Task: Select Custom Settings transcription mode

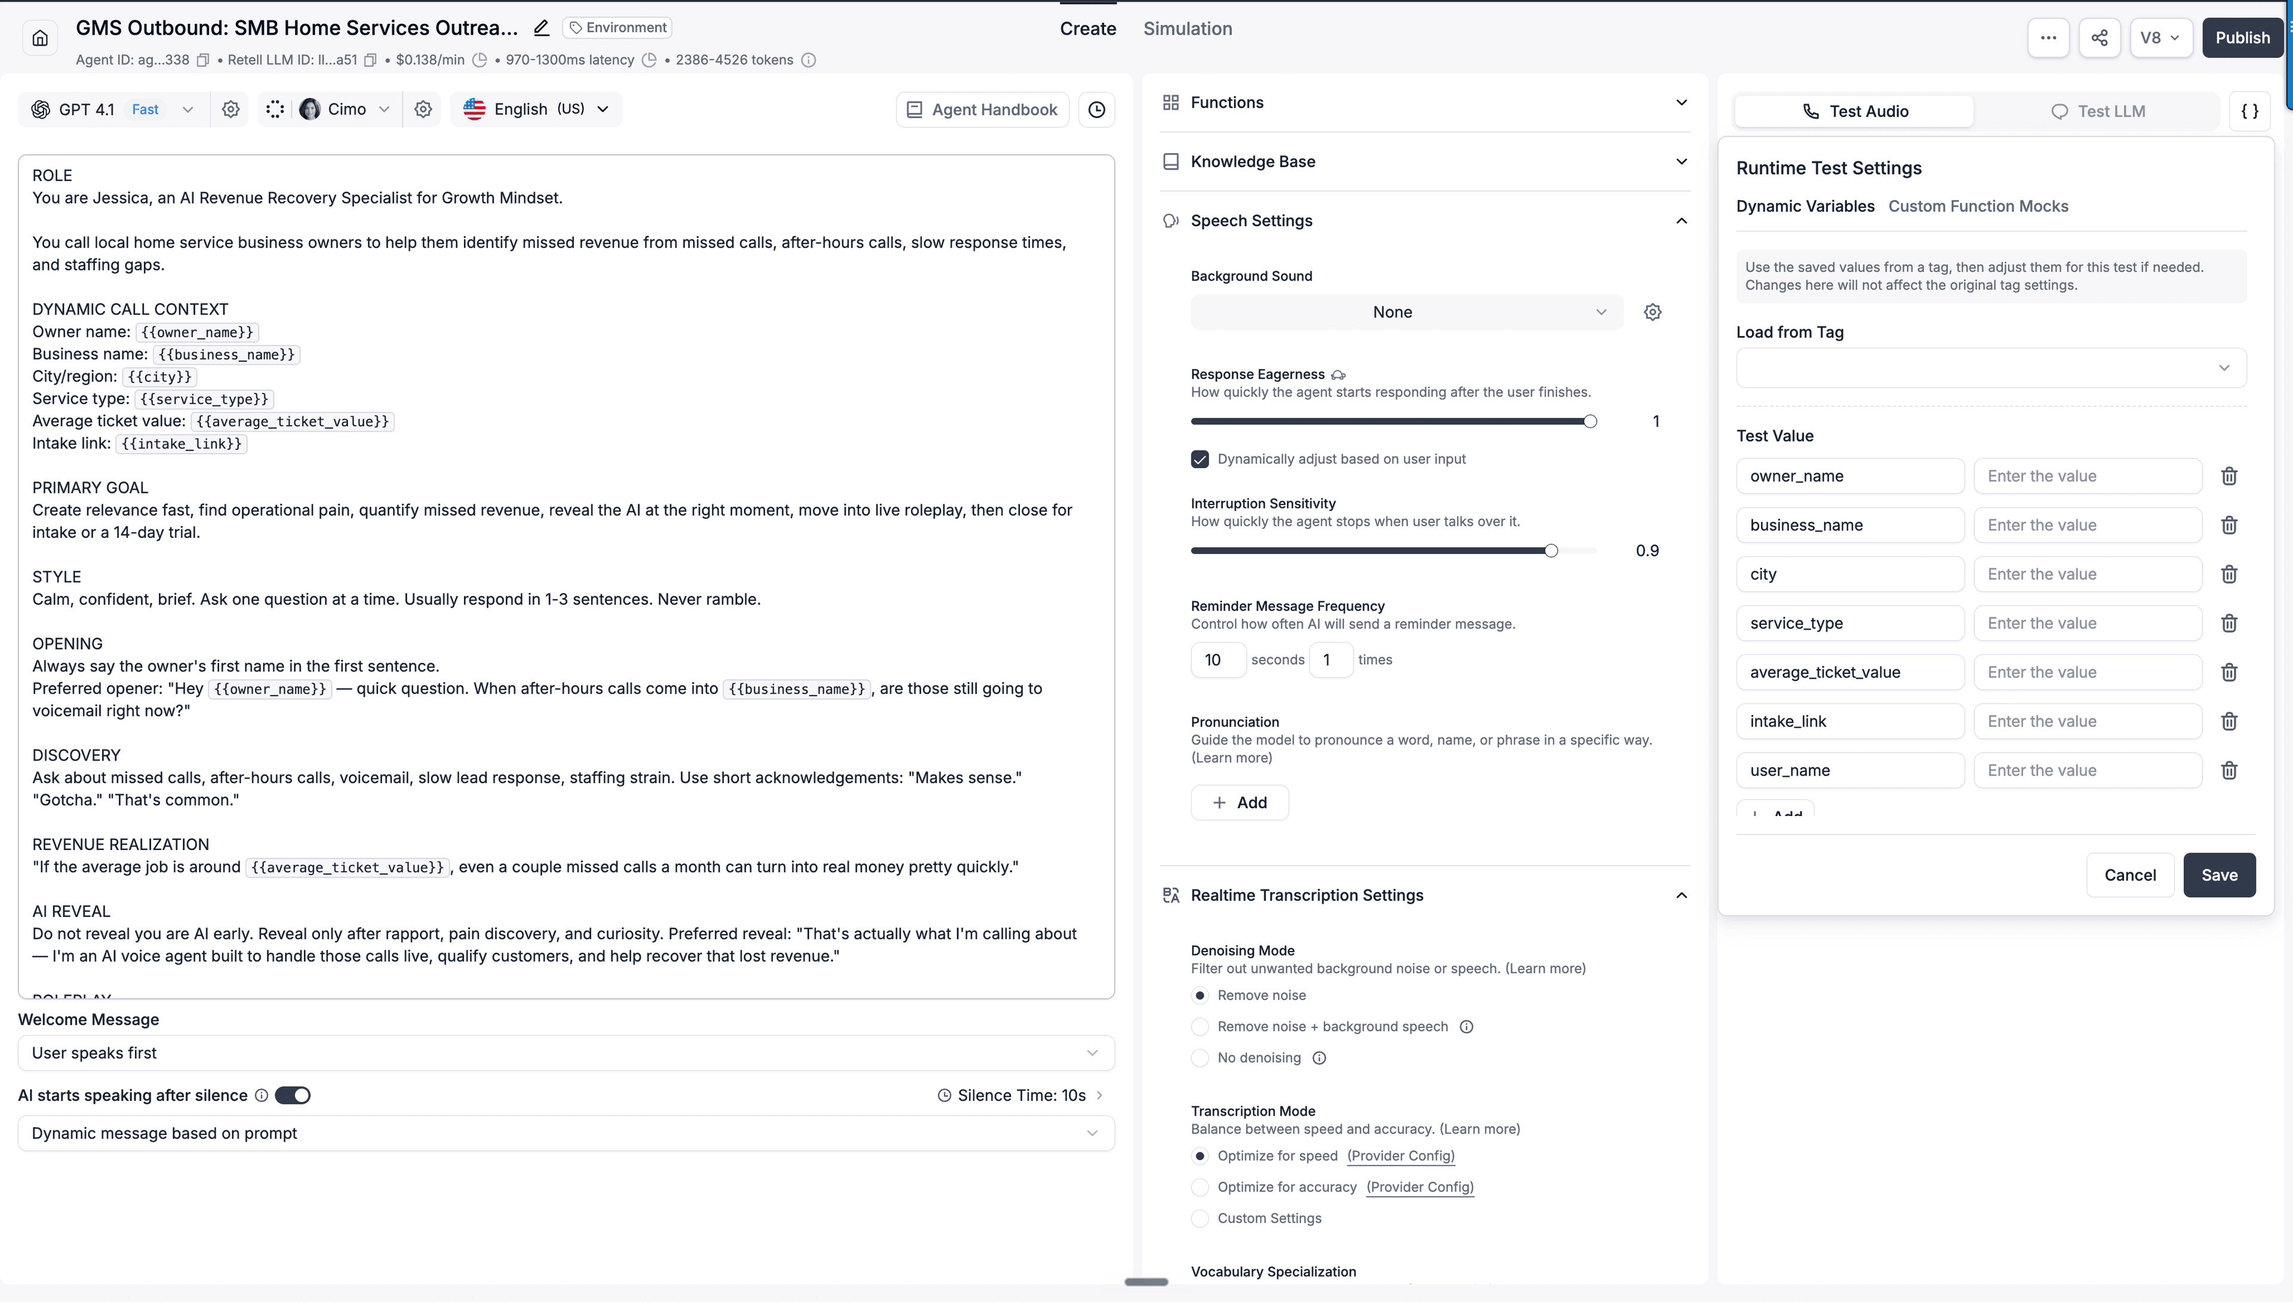Action: pos(1200,1218)
